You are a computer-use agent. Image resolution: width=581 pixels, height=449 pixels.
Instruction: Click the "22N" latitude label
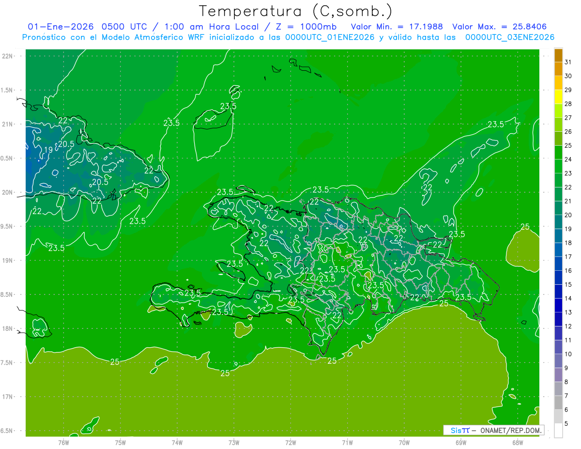coord(8,56)
